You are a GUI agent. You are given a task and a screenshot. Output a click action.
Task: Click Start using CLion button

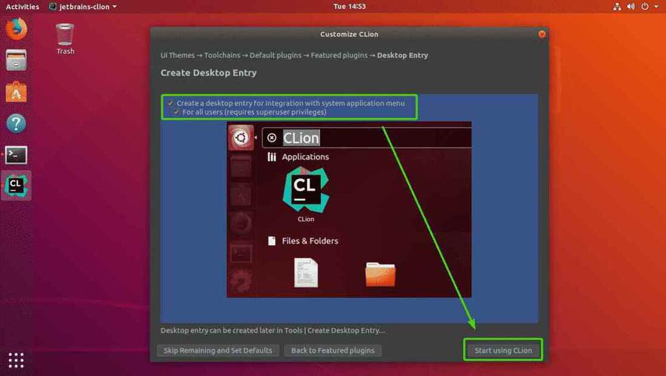503,351
